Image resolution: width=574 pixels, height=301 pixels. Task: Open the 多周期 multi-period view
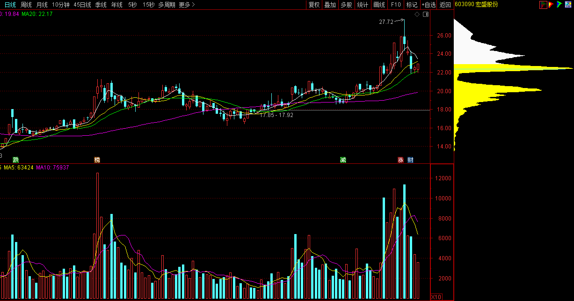click(x=167, y=5)
